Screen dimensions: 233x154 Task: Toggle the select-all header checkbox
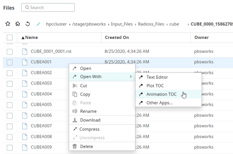pyautogui.click(x=10, y=38)
